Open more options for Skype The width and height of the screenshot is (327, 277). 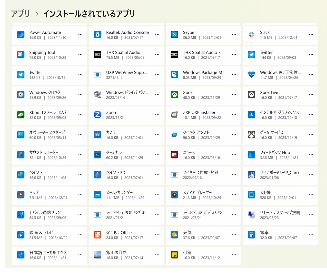pyautogui.click(x=234, y=35)
